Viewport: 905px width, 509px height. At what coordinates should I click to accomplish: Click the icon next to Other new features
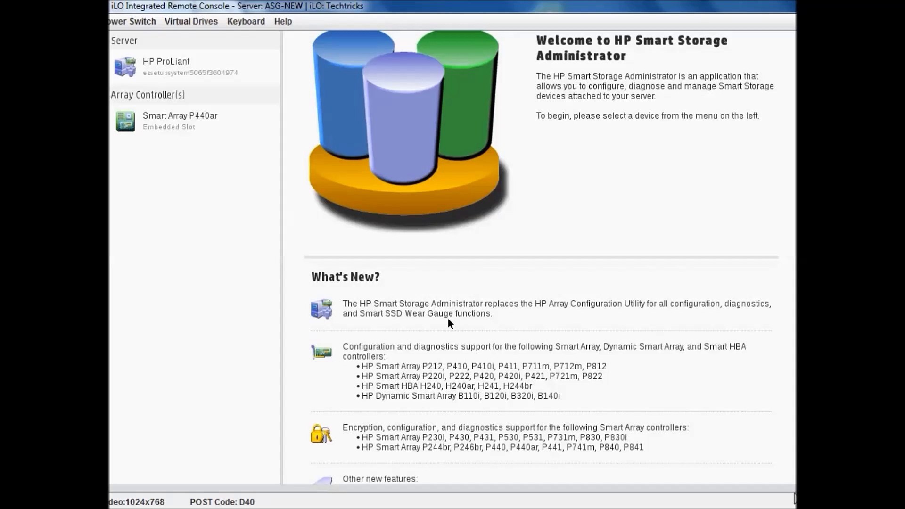322,481
